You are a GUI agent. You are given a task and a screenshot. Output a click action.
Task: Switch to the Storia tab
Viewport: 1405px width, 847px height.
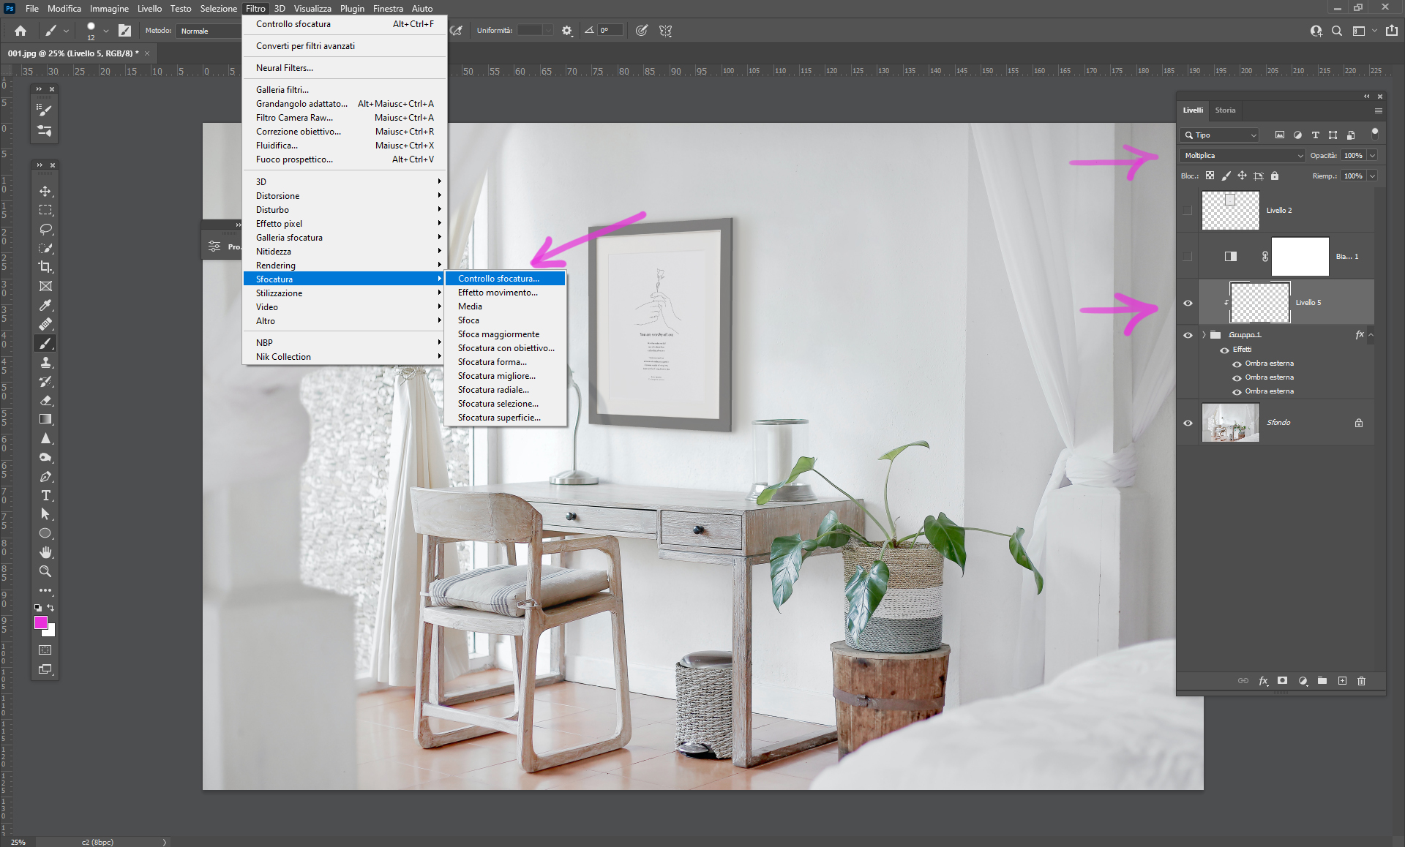point(1225,110)
